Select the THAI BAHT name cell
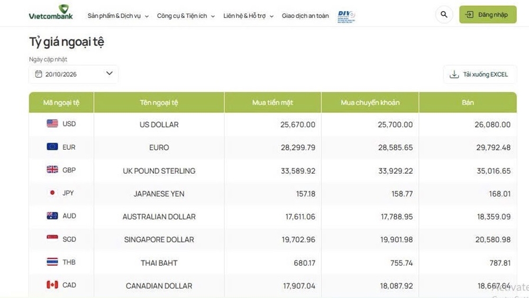Viewport: 529px width, 298px height. [159, 263]
